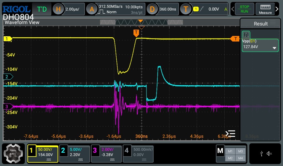Click the 2.36µs time axis label
Viewport: 283px width, 166px height.
click(169, 136)
